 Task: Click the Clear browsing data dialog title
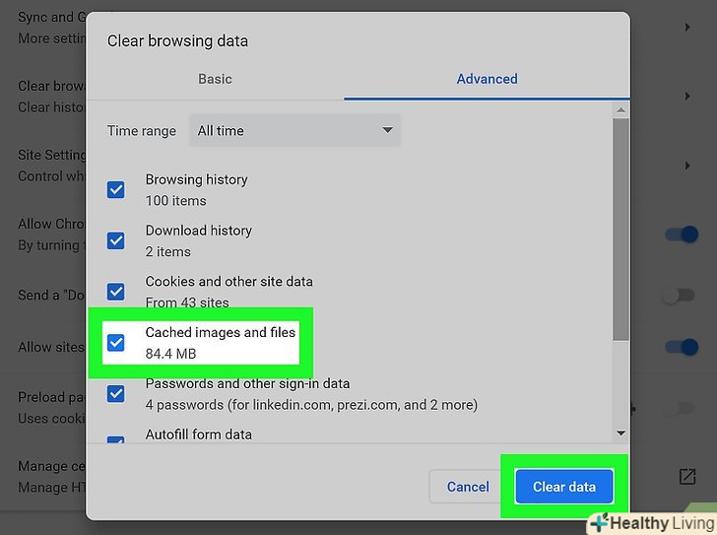177,40
